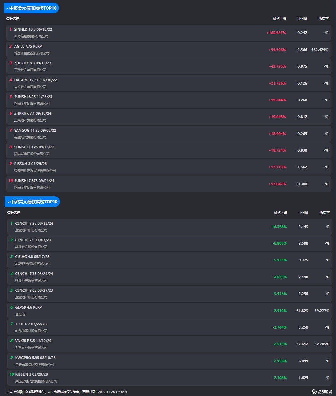
Task: Select the 中资美元债涨幅榜TOP10 header tab
Action: point(32,8)
